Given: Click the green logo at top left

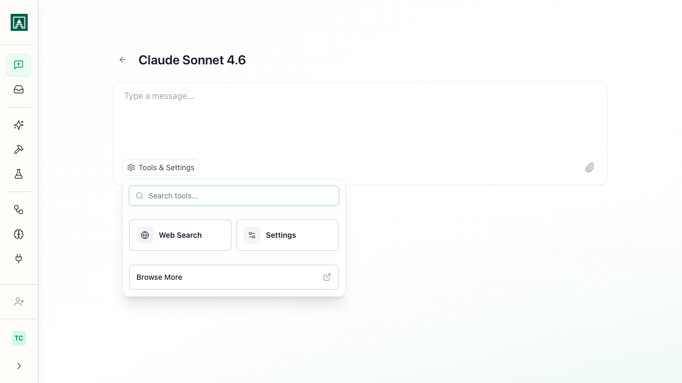Looking at the screenshot, I should point(19,22).
